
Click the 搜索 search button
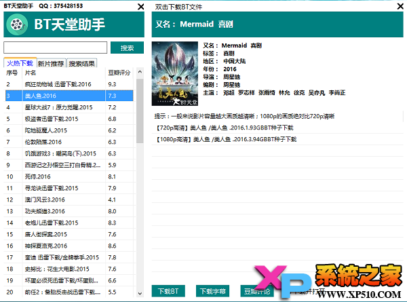[x=127, y=48]
